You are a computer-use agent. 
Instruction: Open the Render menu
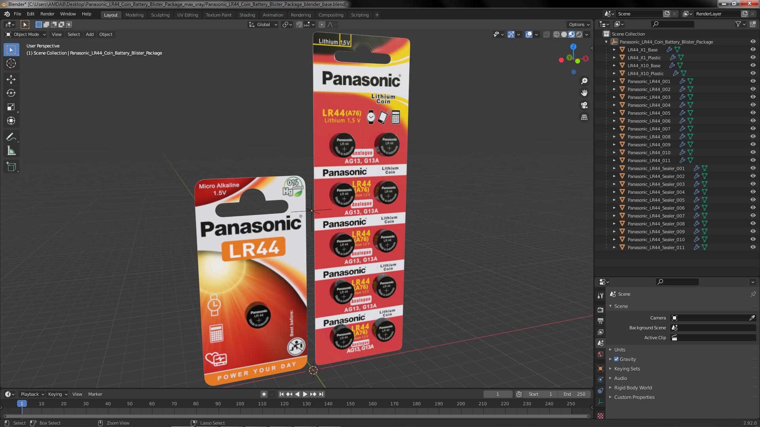tap(47, 14)
